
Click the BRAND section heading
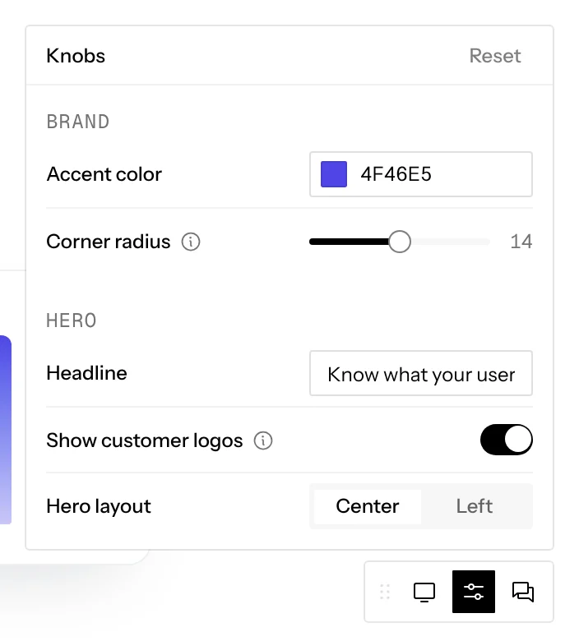pos(78,122)
